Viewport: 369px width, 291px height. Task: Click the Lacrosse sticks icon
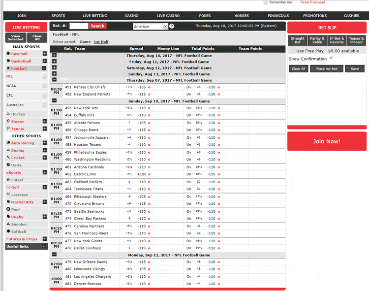[8, 194]
